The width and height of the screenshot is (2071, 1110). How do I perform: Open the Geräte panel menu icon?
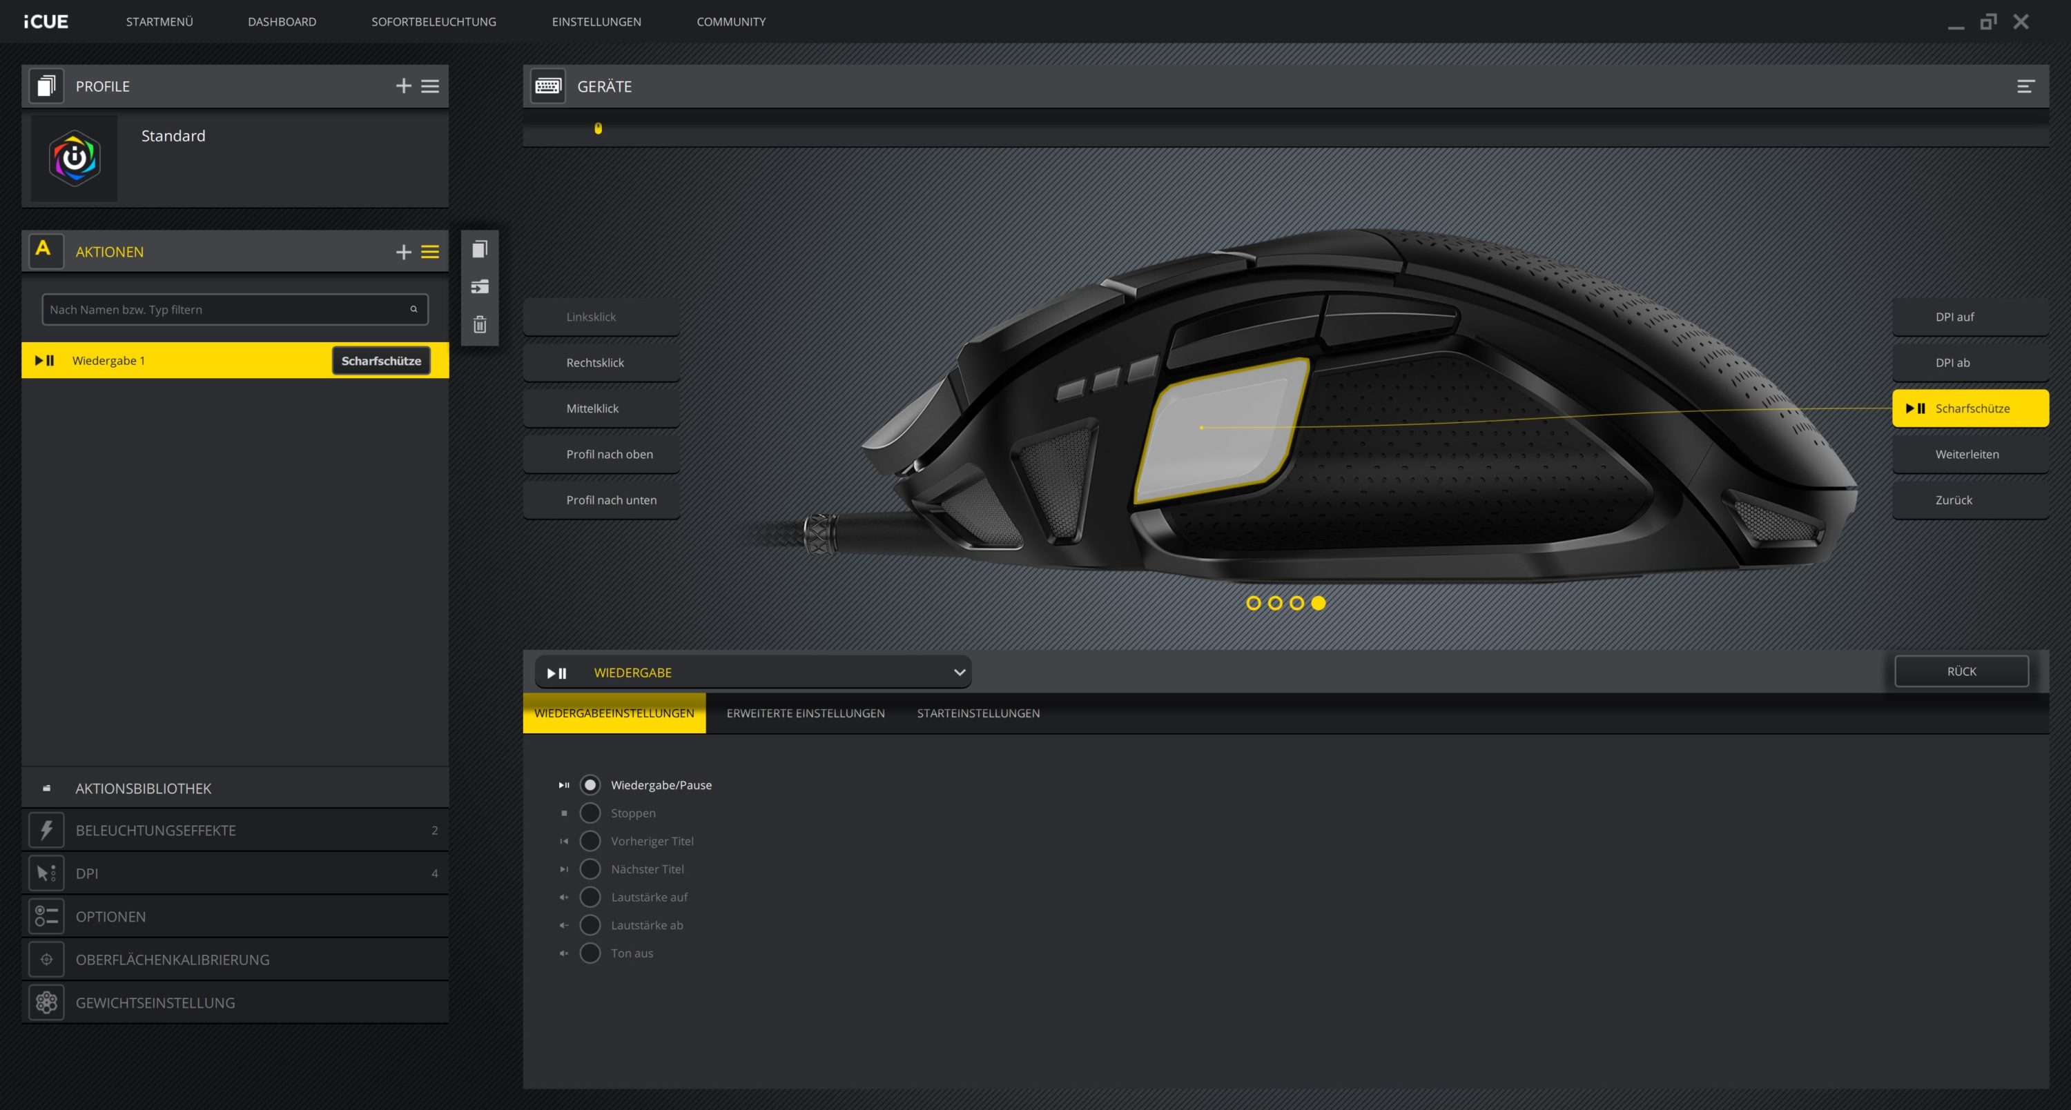(2025, 86)
